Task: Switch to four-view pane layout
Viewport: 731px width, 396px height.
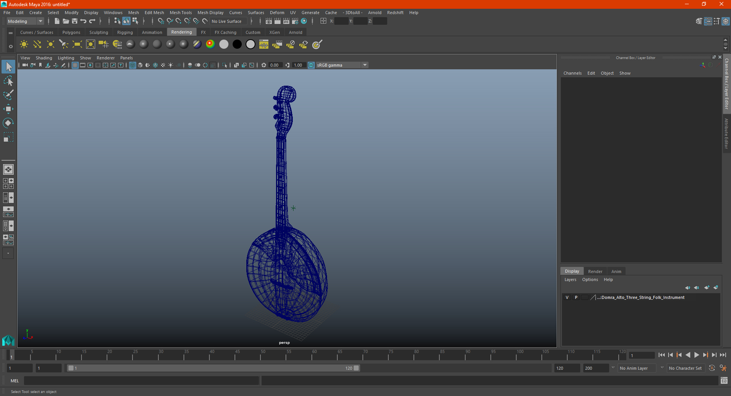Action: (x=8, y=184)
